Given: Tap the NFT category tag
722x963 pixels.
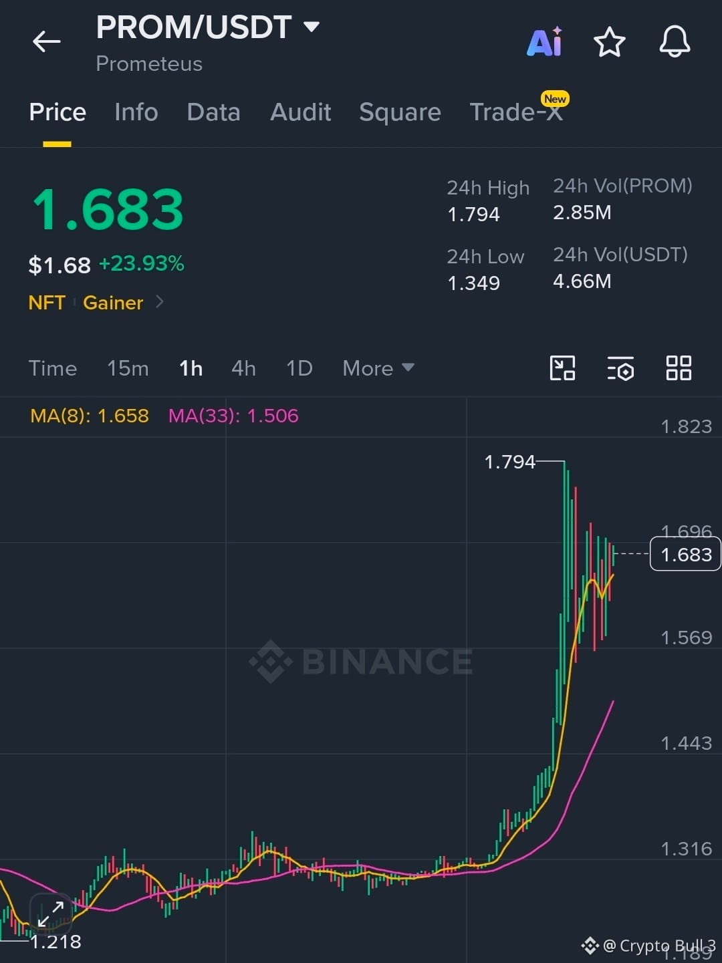Looking at the screenshot, I should [47, 303].
